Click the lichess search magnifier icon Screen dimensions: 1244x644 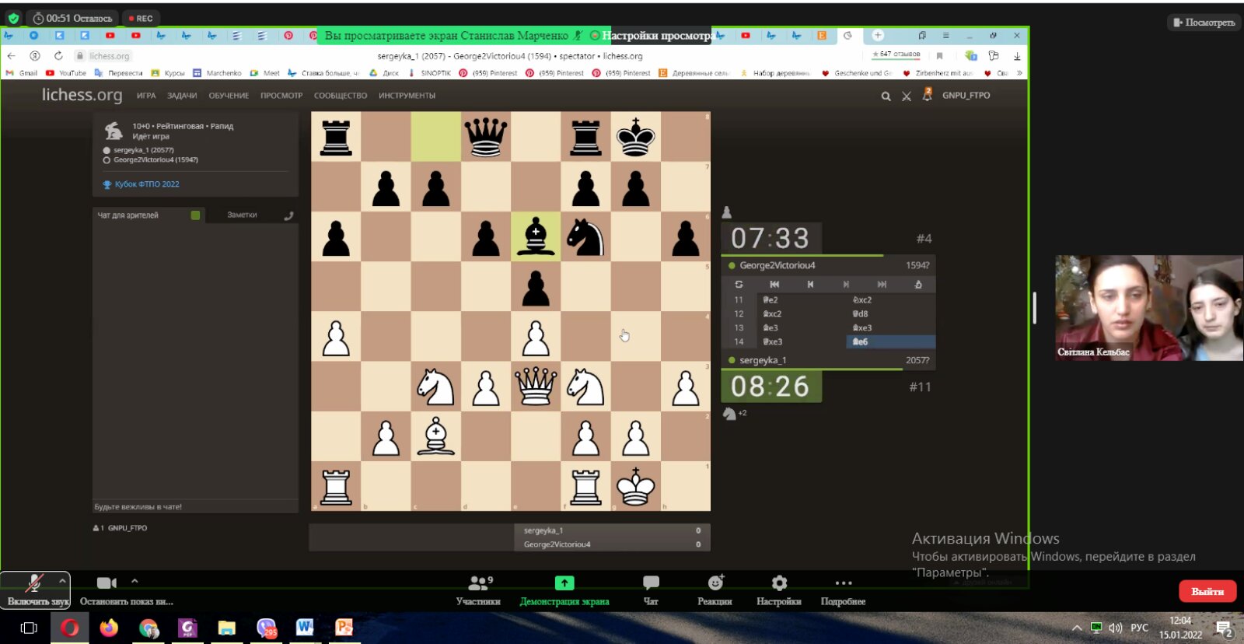click(886, 96)
